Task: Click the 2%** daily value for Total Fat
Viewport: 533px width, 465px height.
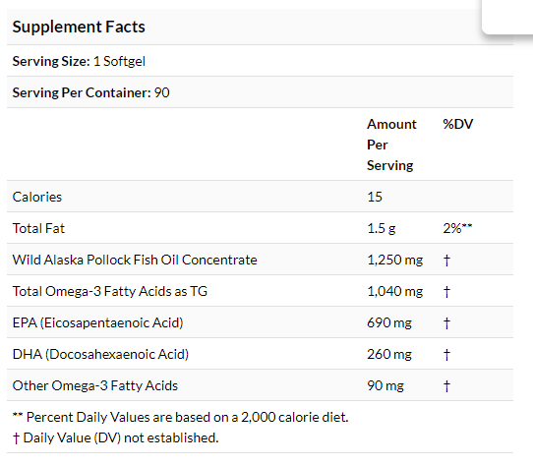Action: pos(457,228)
